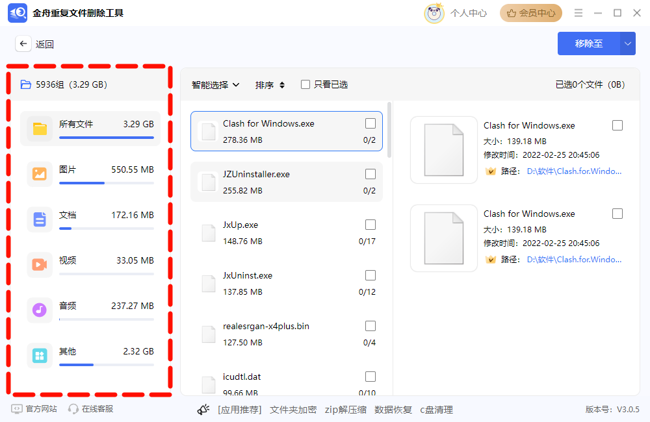
Task: Switch to 图片 550.55 MB category
Action: [x=90, y=174]
